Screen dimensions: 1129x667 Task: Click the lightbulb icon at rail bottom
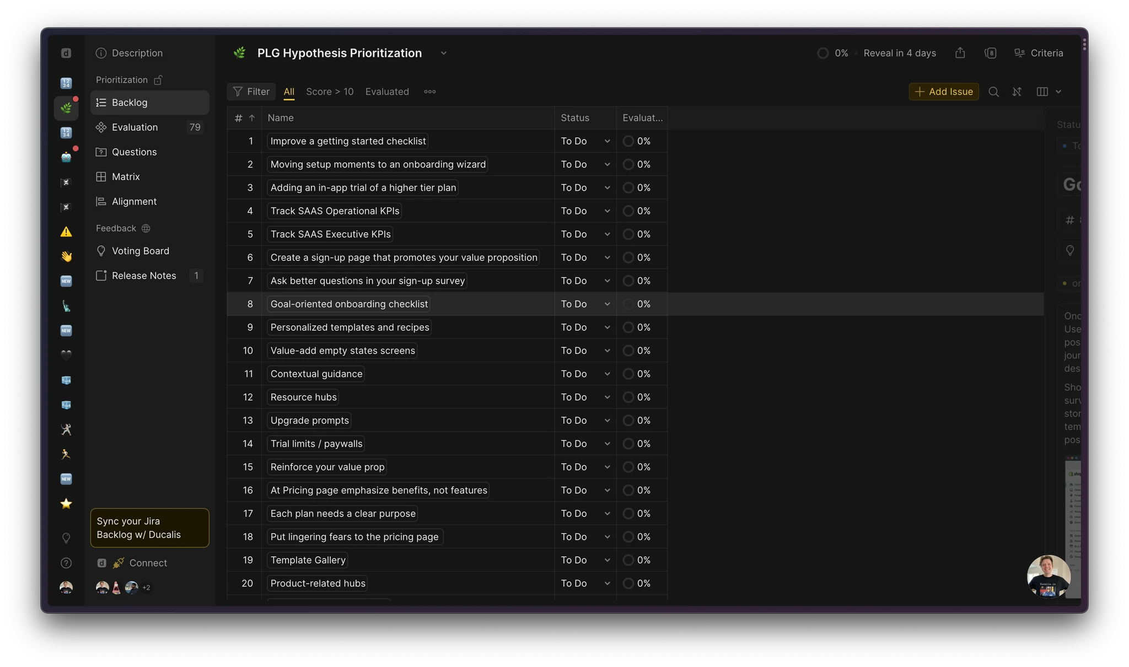tap(66, 538)
